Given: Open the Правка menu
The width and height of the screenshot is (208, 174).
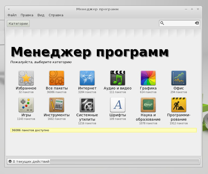Looking at the screenshot, I should pos(27,15).
